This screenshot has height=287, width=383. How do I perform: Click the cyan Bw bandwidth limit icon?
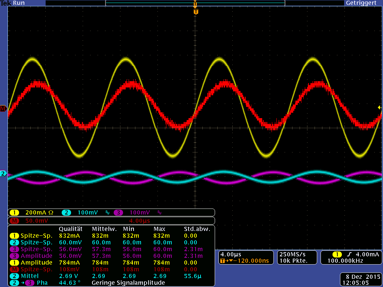(108, 213)
